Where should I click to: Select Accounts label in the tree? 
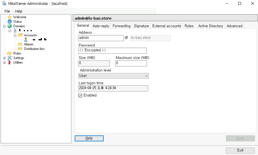(x=30, y=35)
